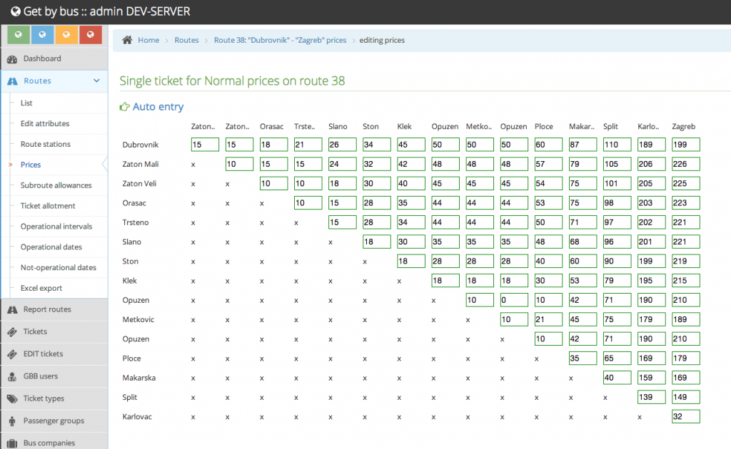Open Ticket types menu item
Screen dimensions: 731x449
[54, 398]
